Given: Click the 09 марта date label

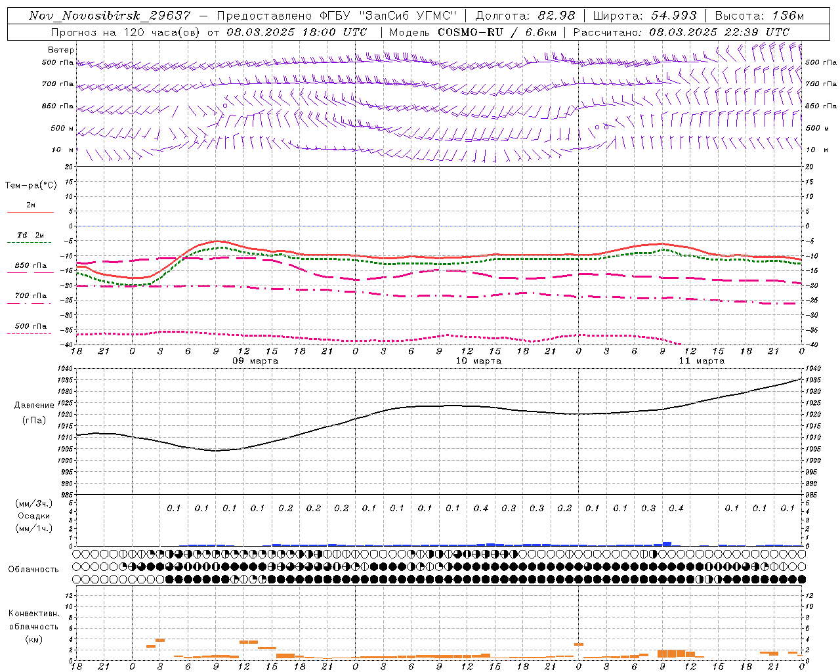Looking at the screenshot, I should pos(255,361).
